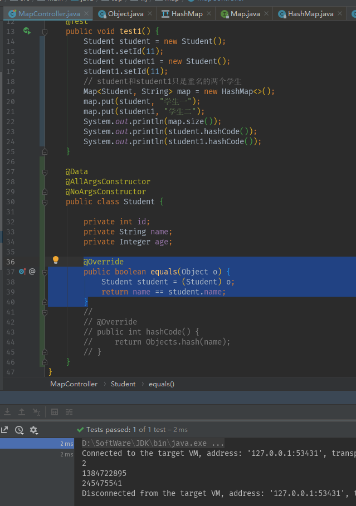Screen dimensions: 356x506
Task: Click the @ annotation gutter icon on line 37
Action: click(x=32, y=272)
